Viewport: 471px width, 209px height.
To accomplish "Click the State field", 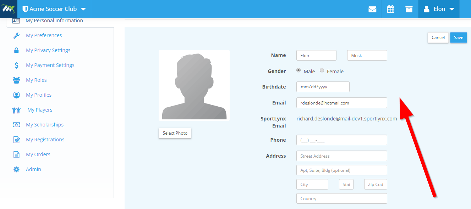I will 346,184.
